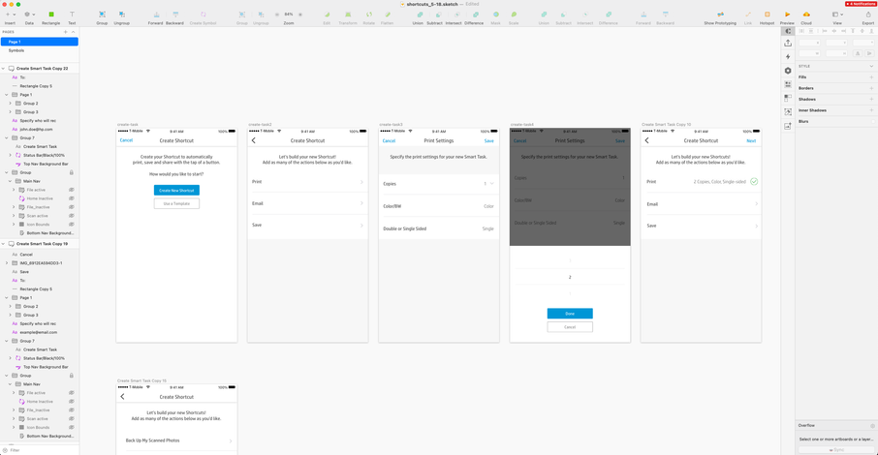Click Create New Shortcut button on artboard
This screenshot has width=878, height=455.
pyautogui.click(x=176, y=191)
